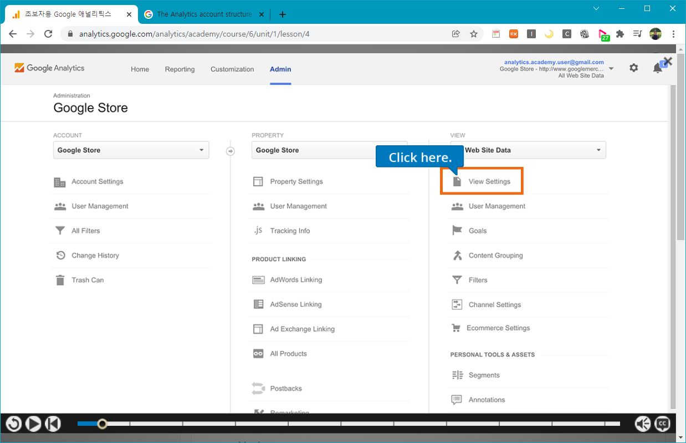Click the View column Filters funnel icon

point(457,280)
